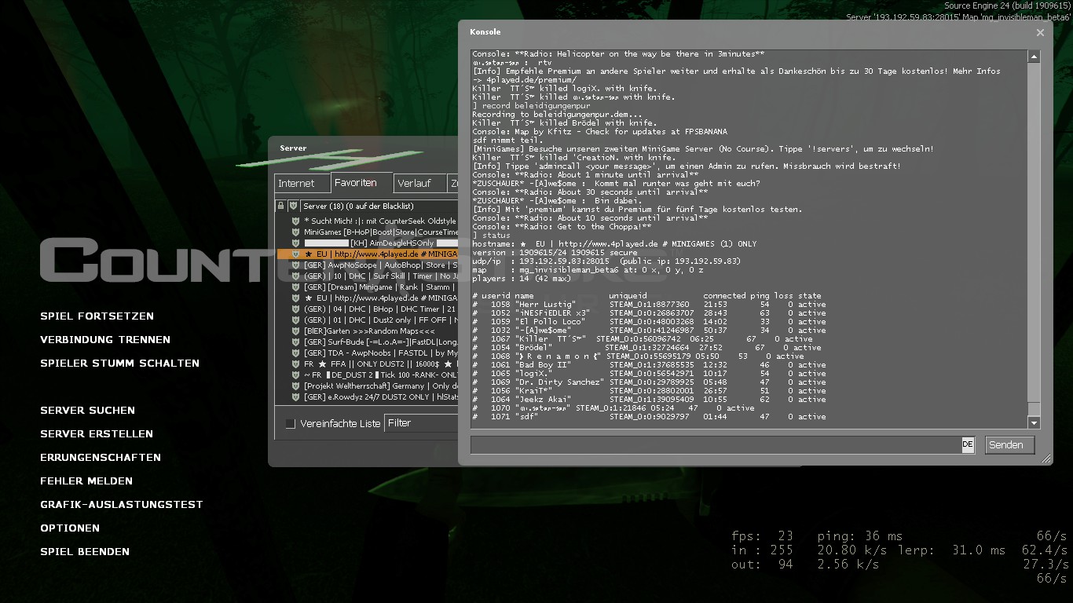The width and height of the screenshot is (1073, 603).
Task: Select the highlighted orange 4played.de MINIGAMES server
Action: [x=368, y=254]
